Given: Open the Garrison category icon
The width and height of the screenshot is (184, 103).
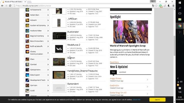Looking at the screenshot, I should (27, 85).
